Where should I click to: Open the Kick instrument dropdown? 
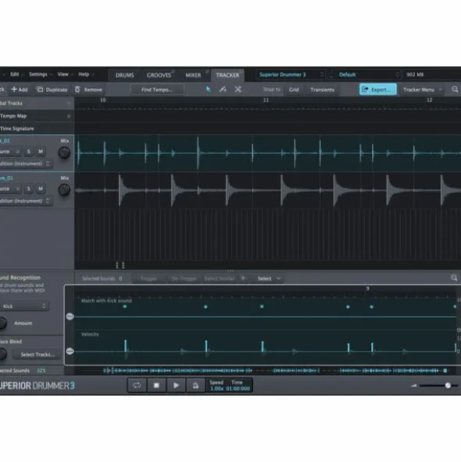pos(24,306)
